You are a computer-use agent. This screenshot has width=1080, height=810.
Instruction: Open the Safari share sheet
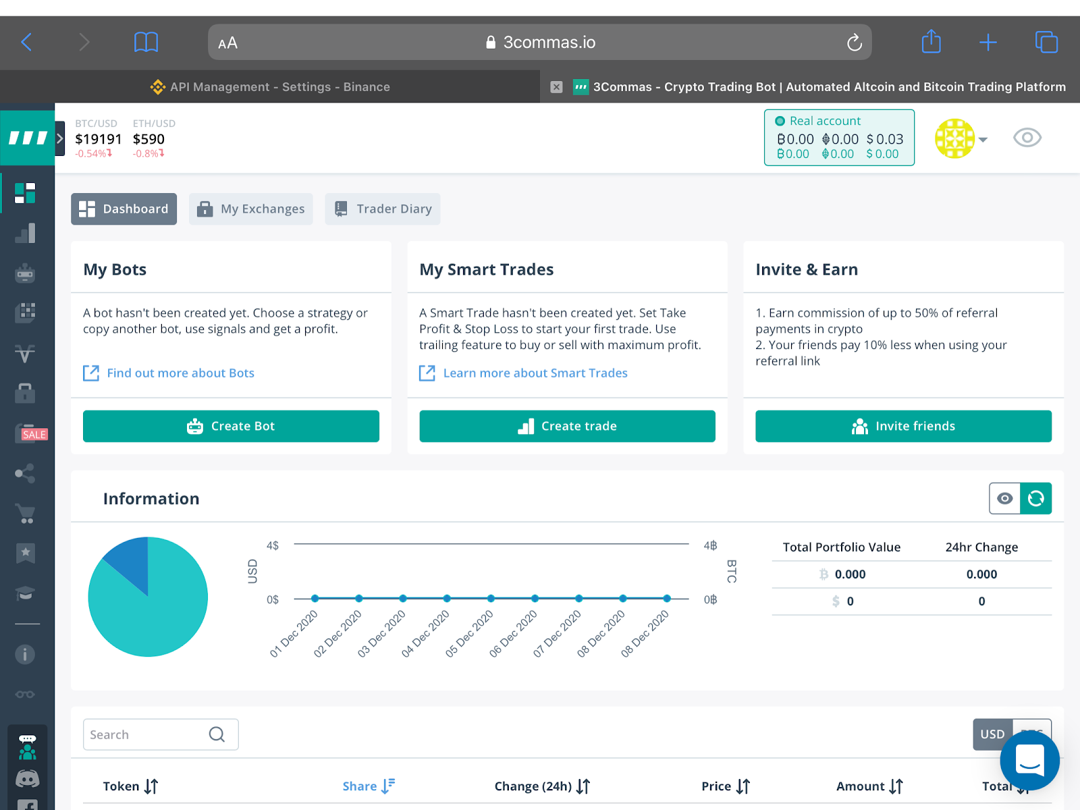931,41
